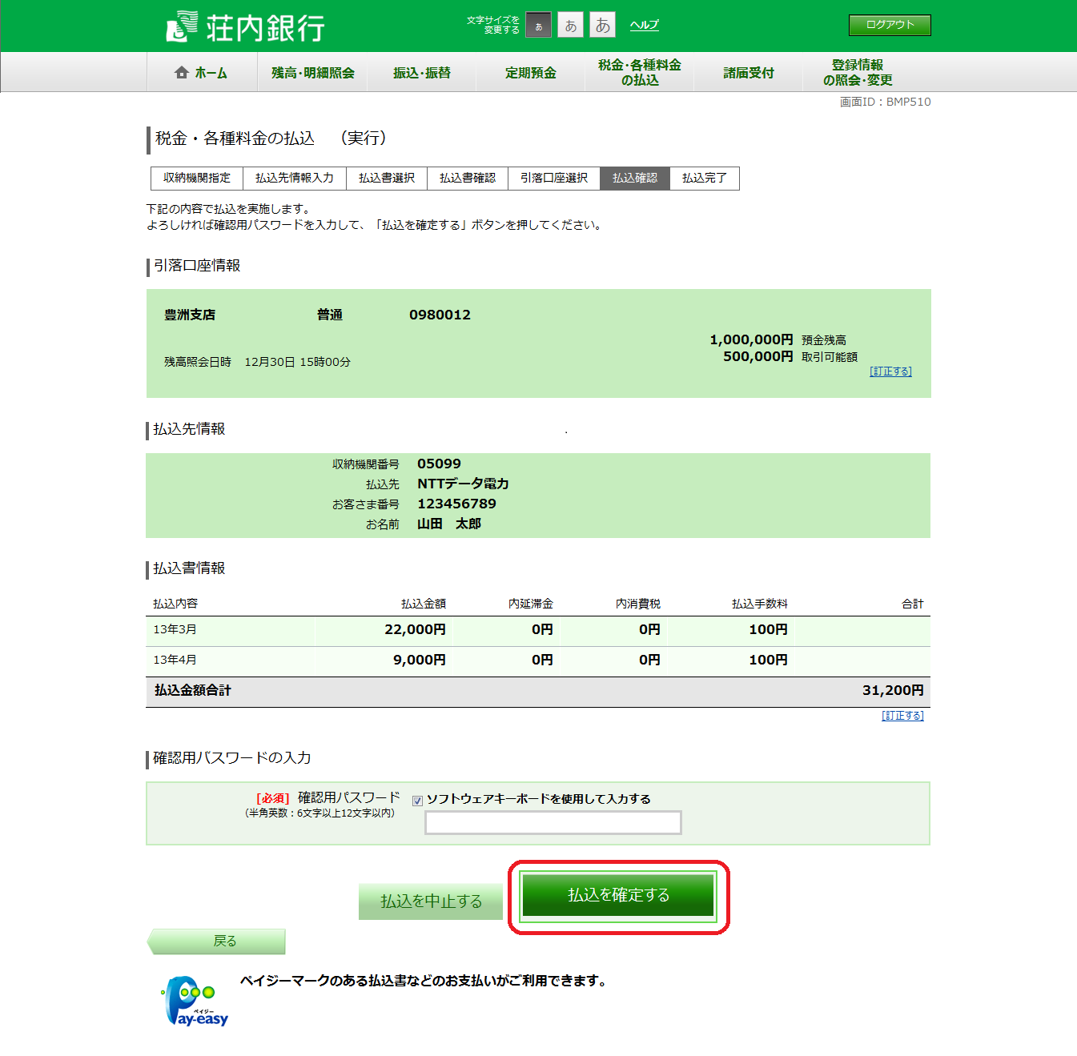Select the medium font size icon

tap(570, 26)
